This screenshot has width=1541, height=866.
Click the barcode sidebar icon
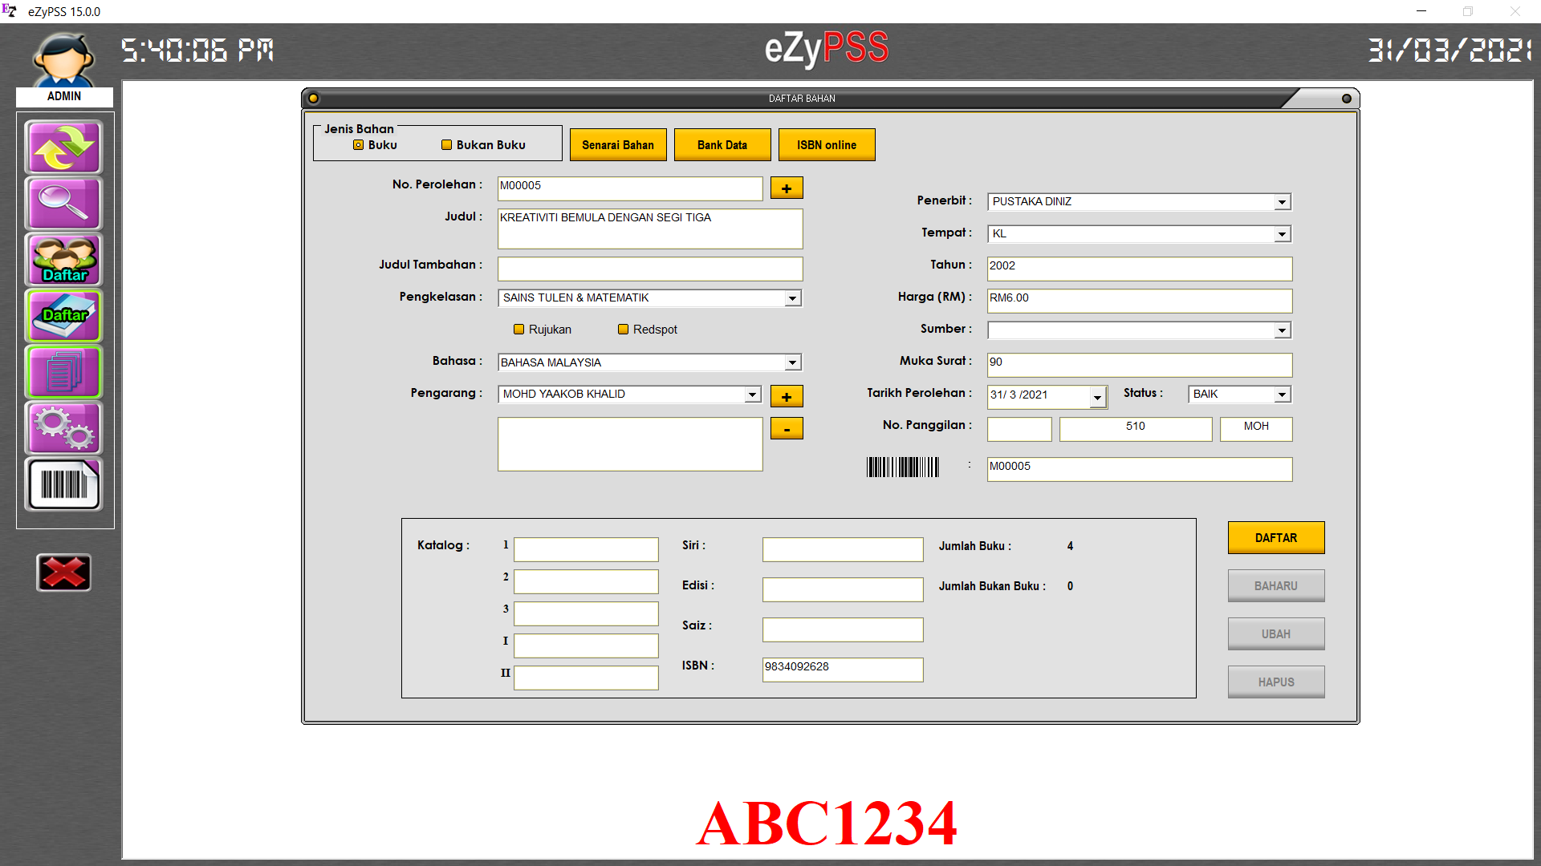(63, 484)
